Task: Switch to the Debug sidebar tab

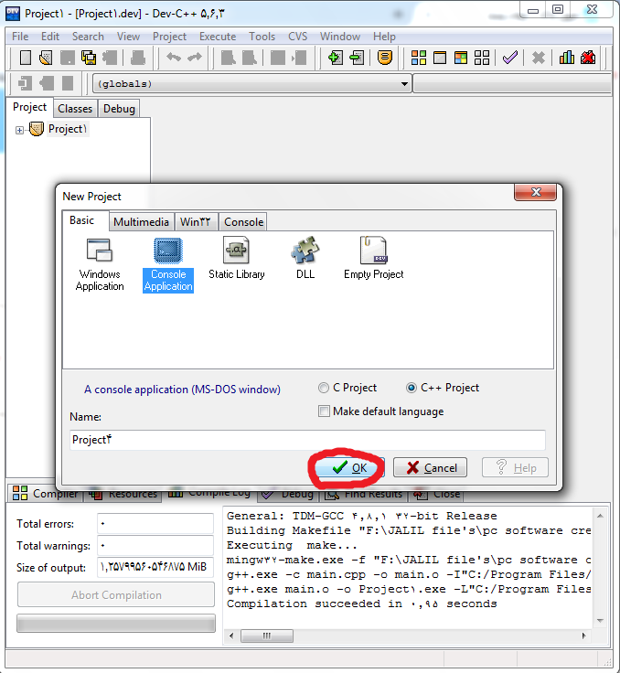Action: (120, 109)
